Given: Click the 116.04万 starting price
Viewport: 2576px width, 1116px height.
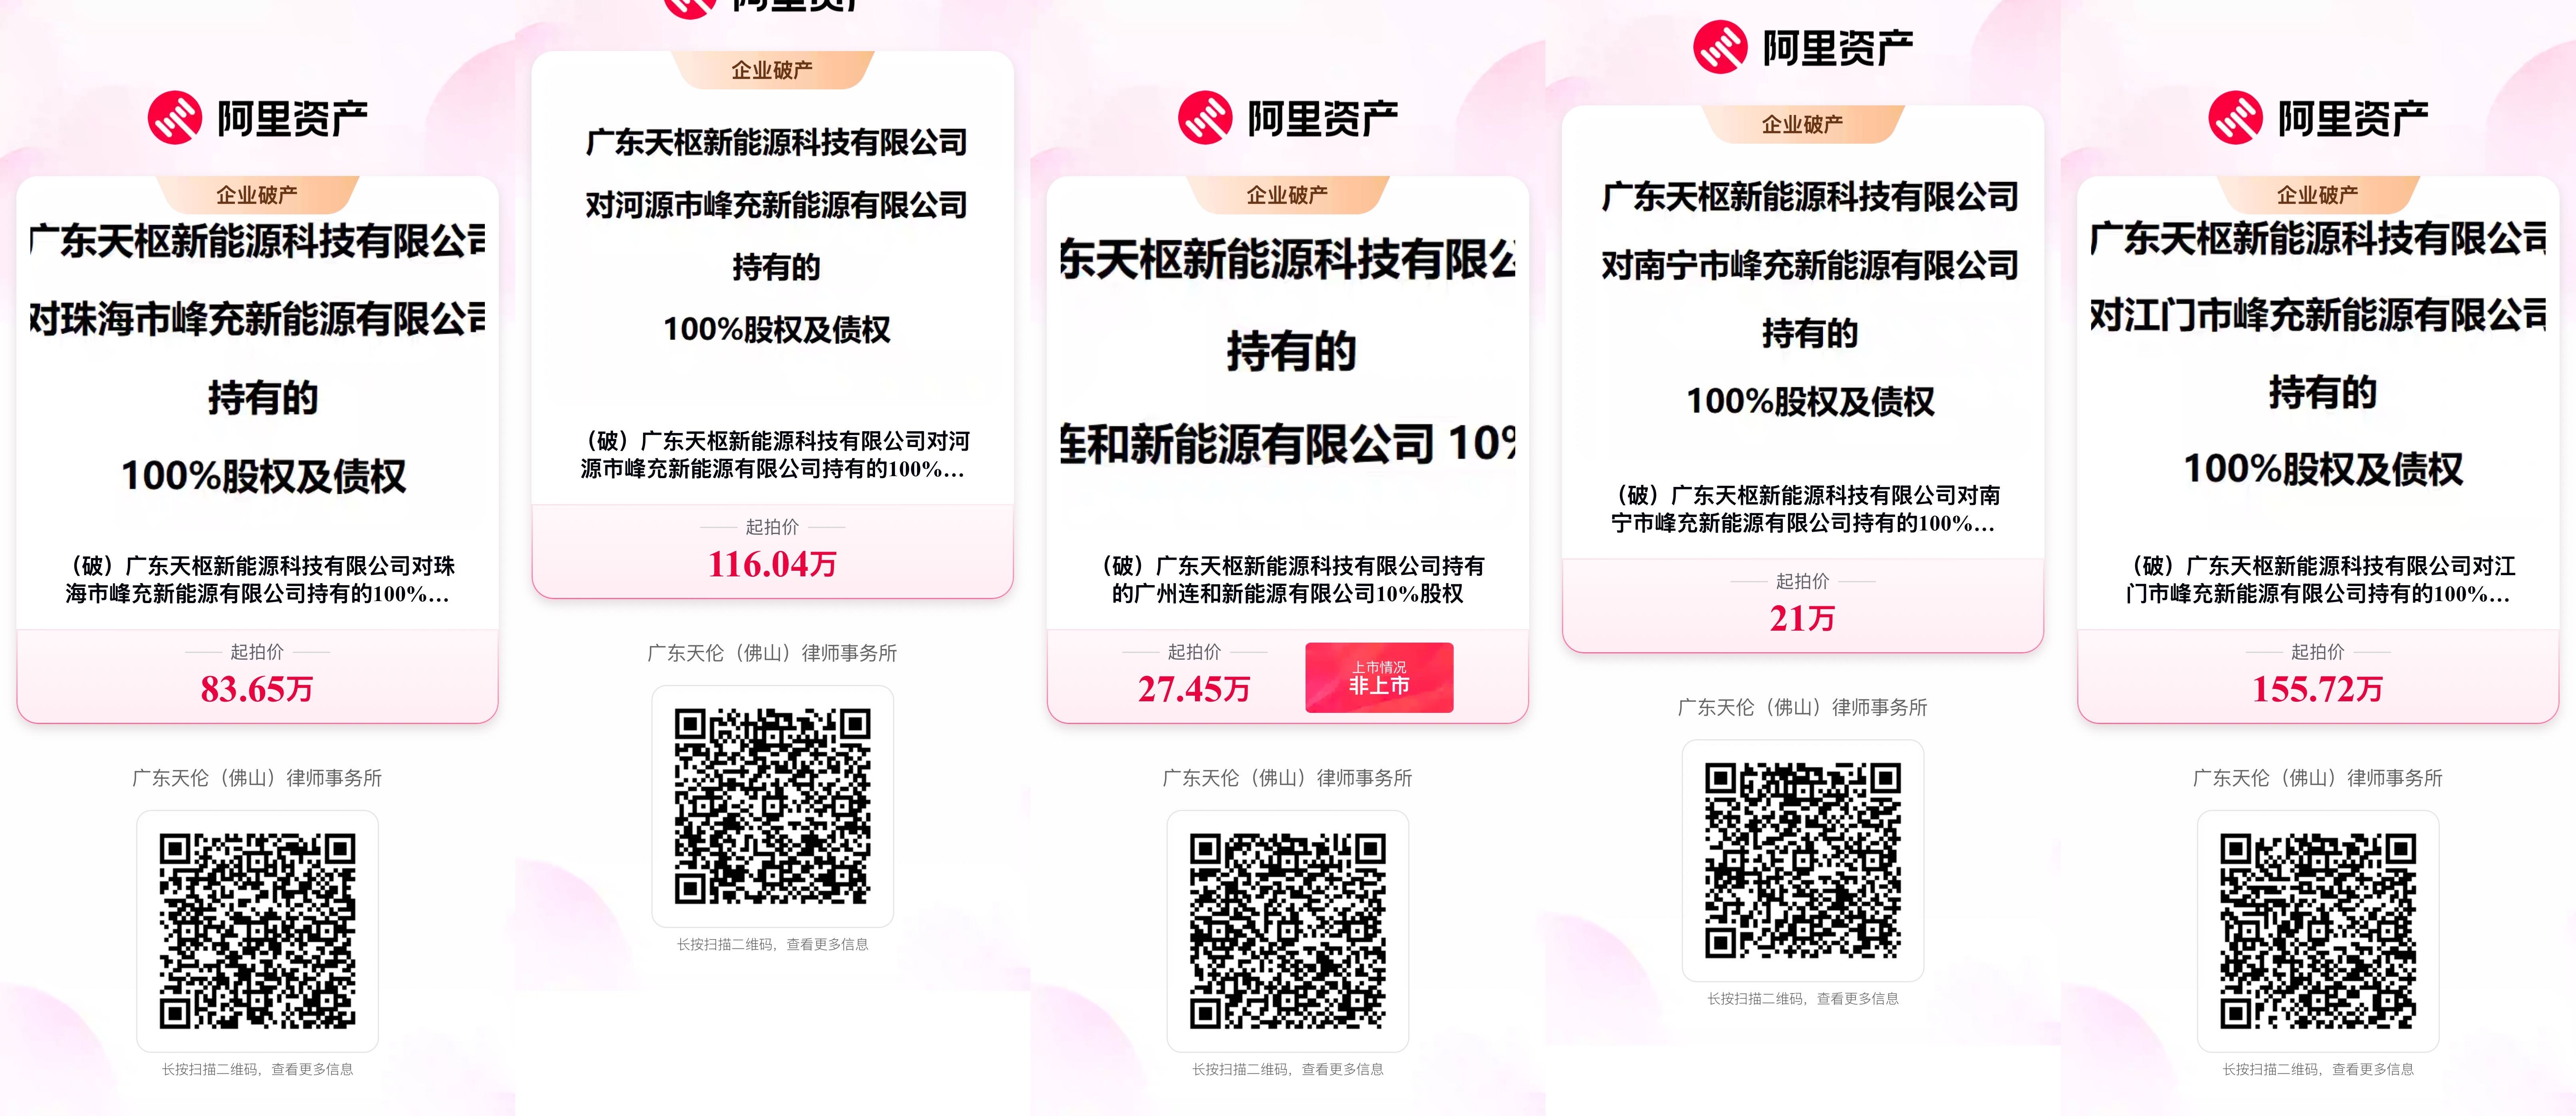Looking at the screenshot, I should click(772, 564).
